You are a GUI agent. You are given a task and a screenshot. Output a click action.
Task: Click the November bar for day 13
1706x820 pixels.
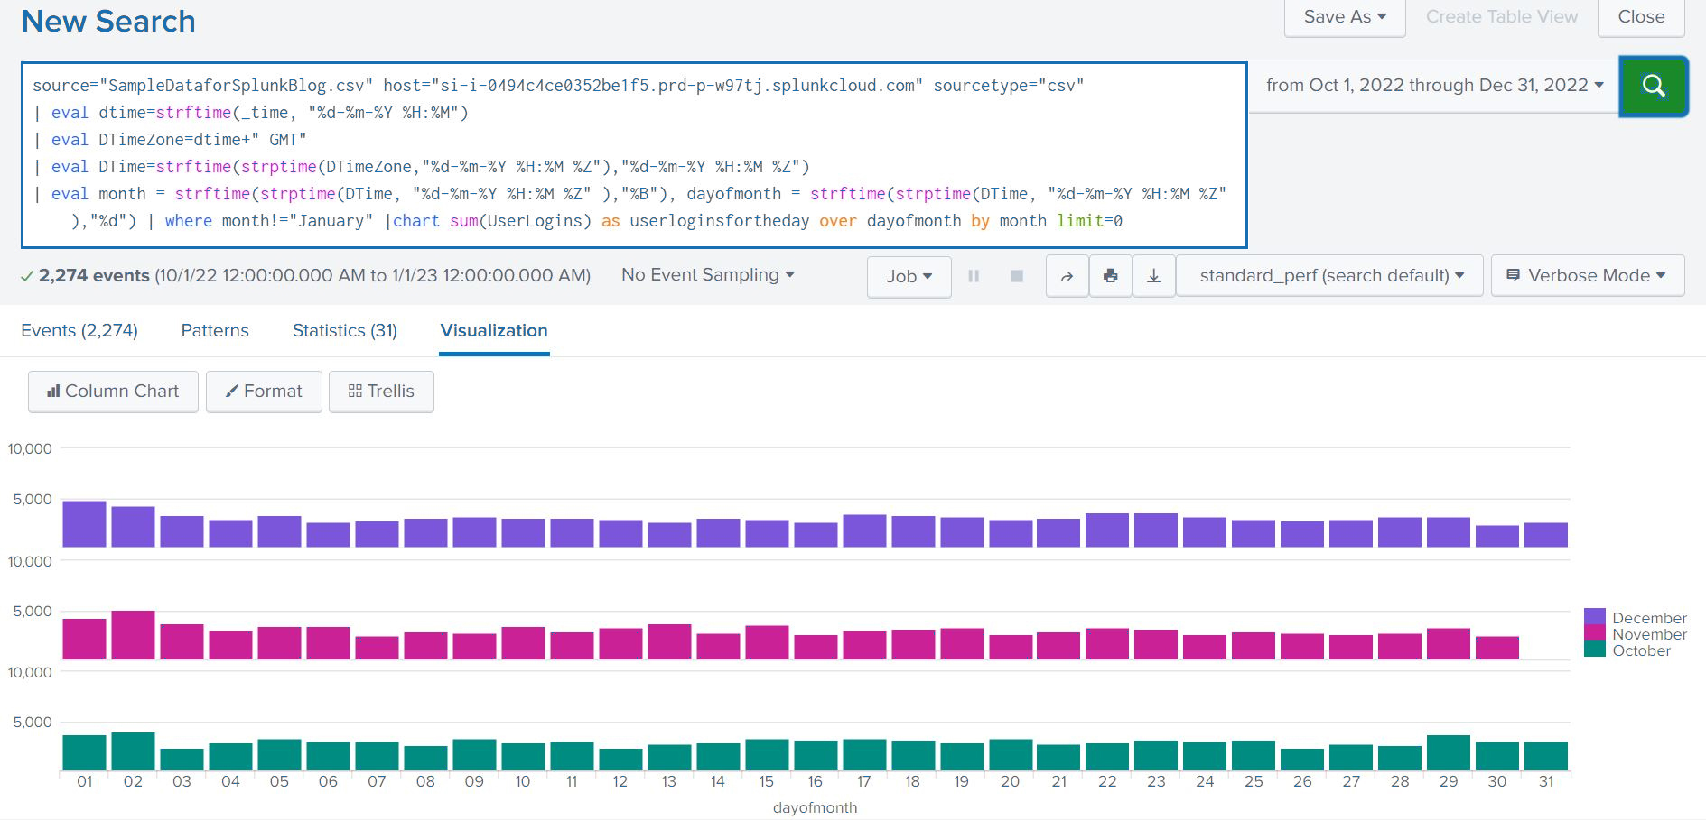pos(669,641)
